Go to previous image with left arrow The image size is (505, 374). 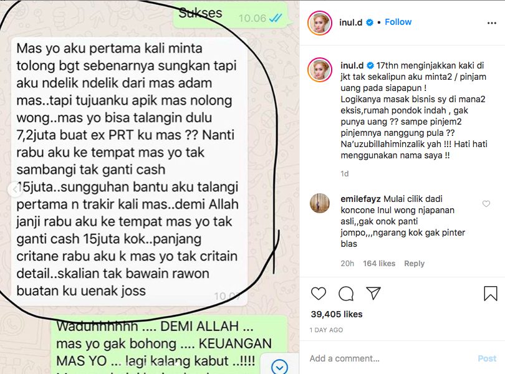15,189
